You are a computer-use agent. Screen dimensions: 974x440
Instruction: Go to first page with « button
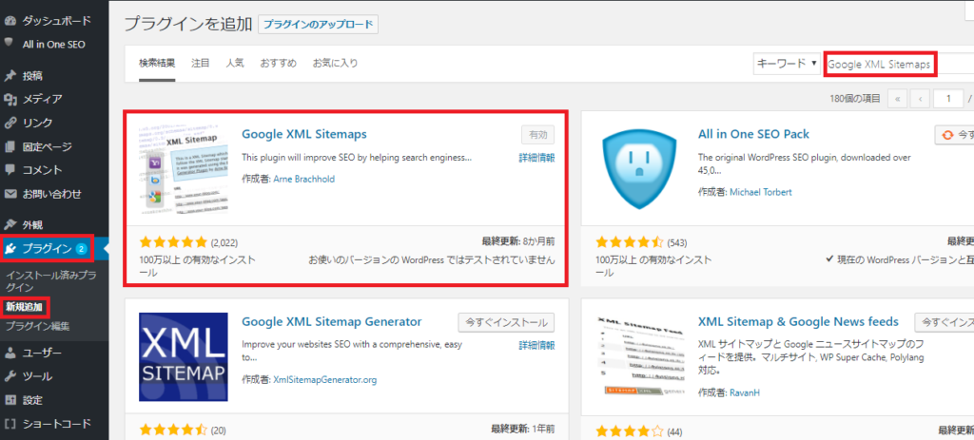coord(898,98)
